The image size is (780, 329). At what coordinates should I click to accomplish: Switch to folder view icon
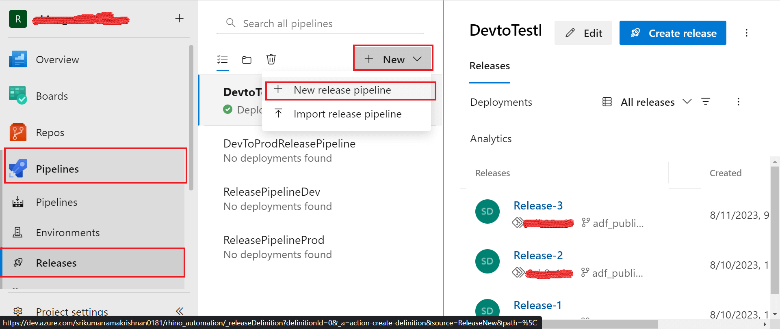[247, 60]
